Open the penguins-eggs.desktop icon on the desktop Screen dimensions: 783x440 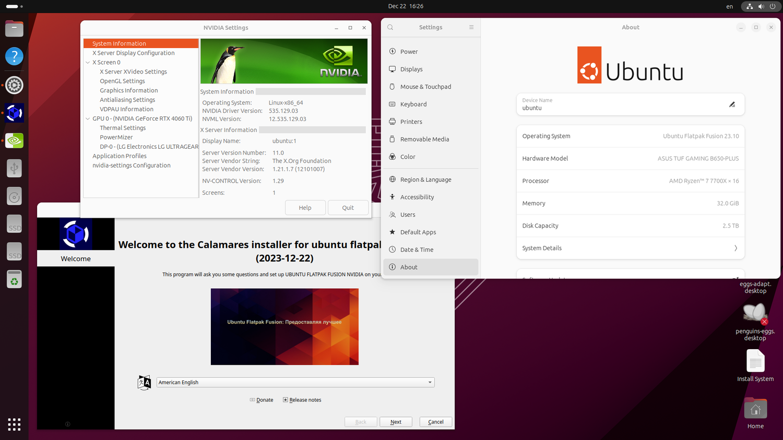click(x=755, y=322)
